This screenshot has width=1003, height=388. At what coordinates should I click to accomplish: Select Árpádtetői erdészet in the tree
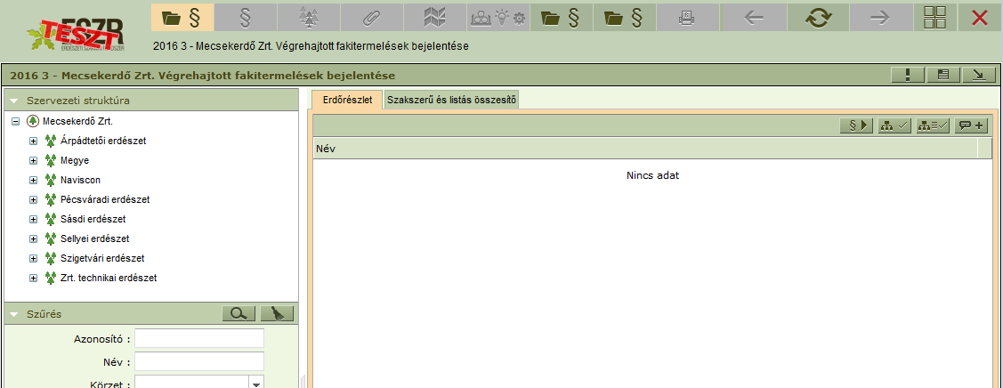pyautogui.click(x=103, y=141)
